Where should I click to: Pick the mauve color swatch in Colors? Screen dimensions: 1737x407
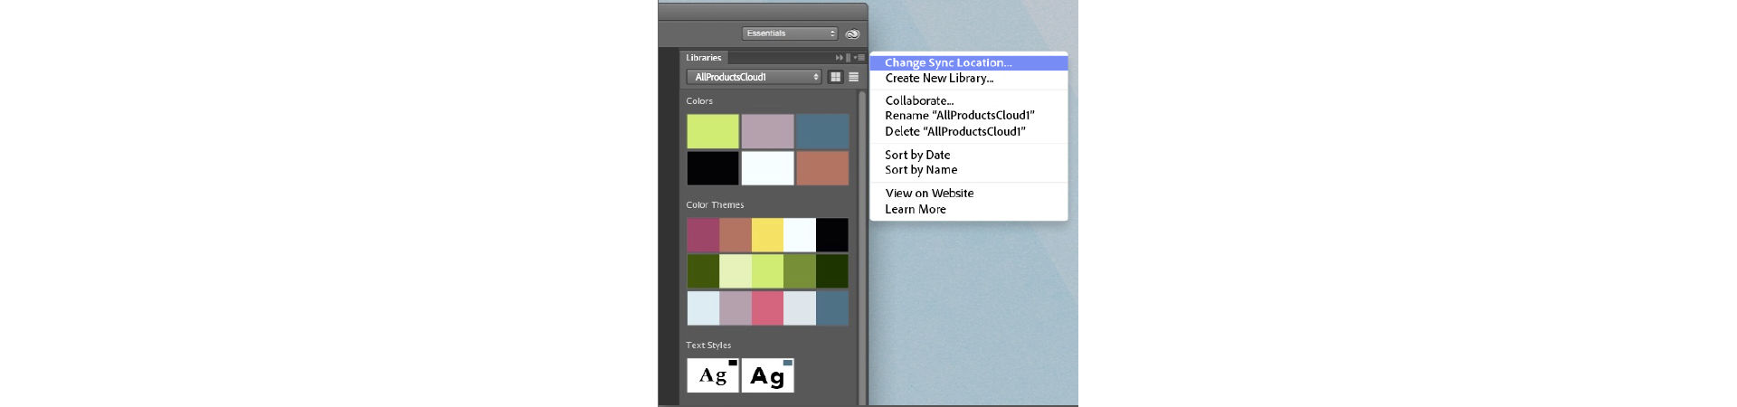(x=767, y=131)
